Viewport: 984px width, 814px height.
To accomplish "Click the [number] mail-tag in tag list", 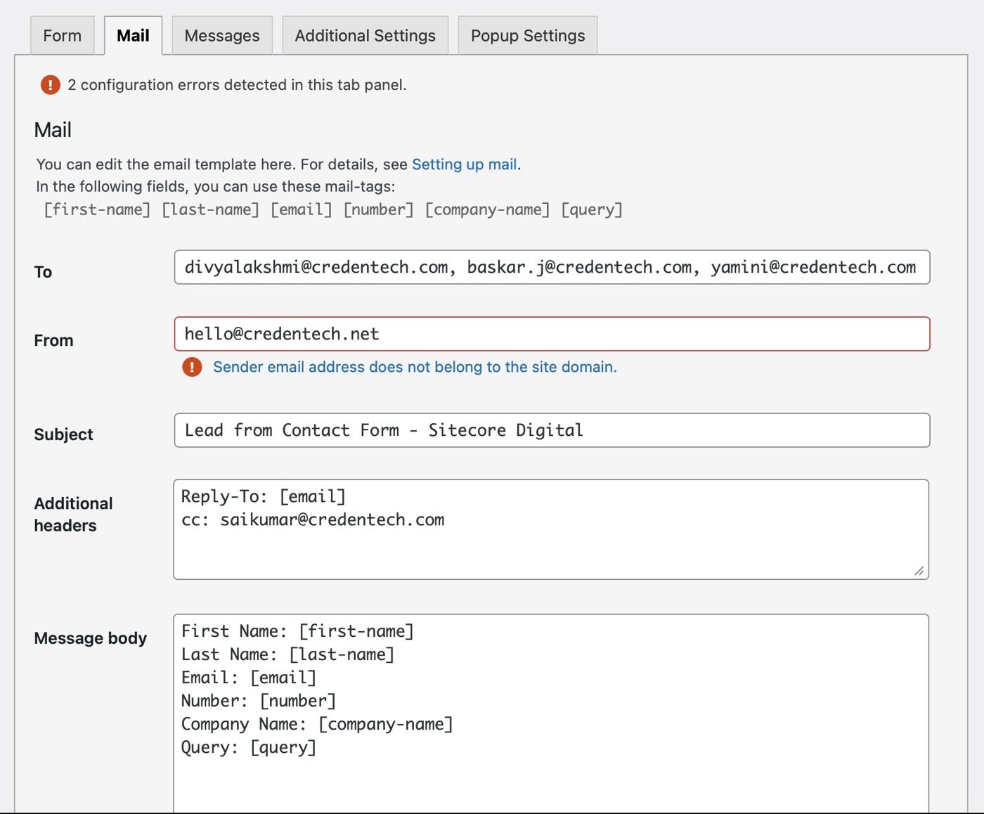I will point(378,209).
